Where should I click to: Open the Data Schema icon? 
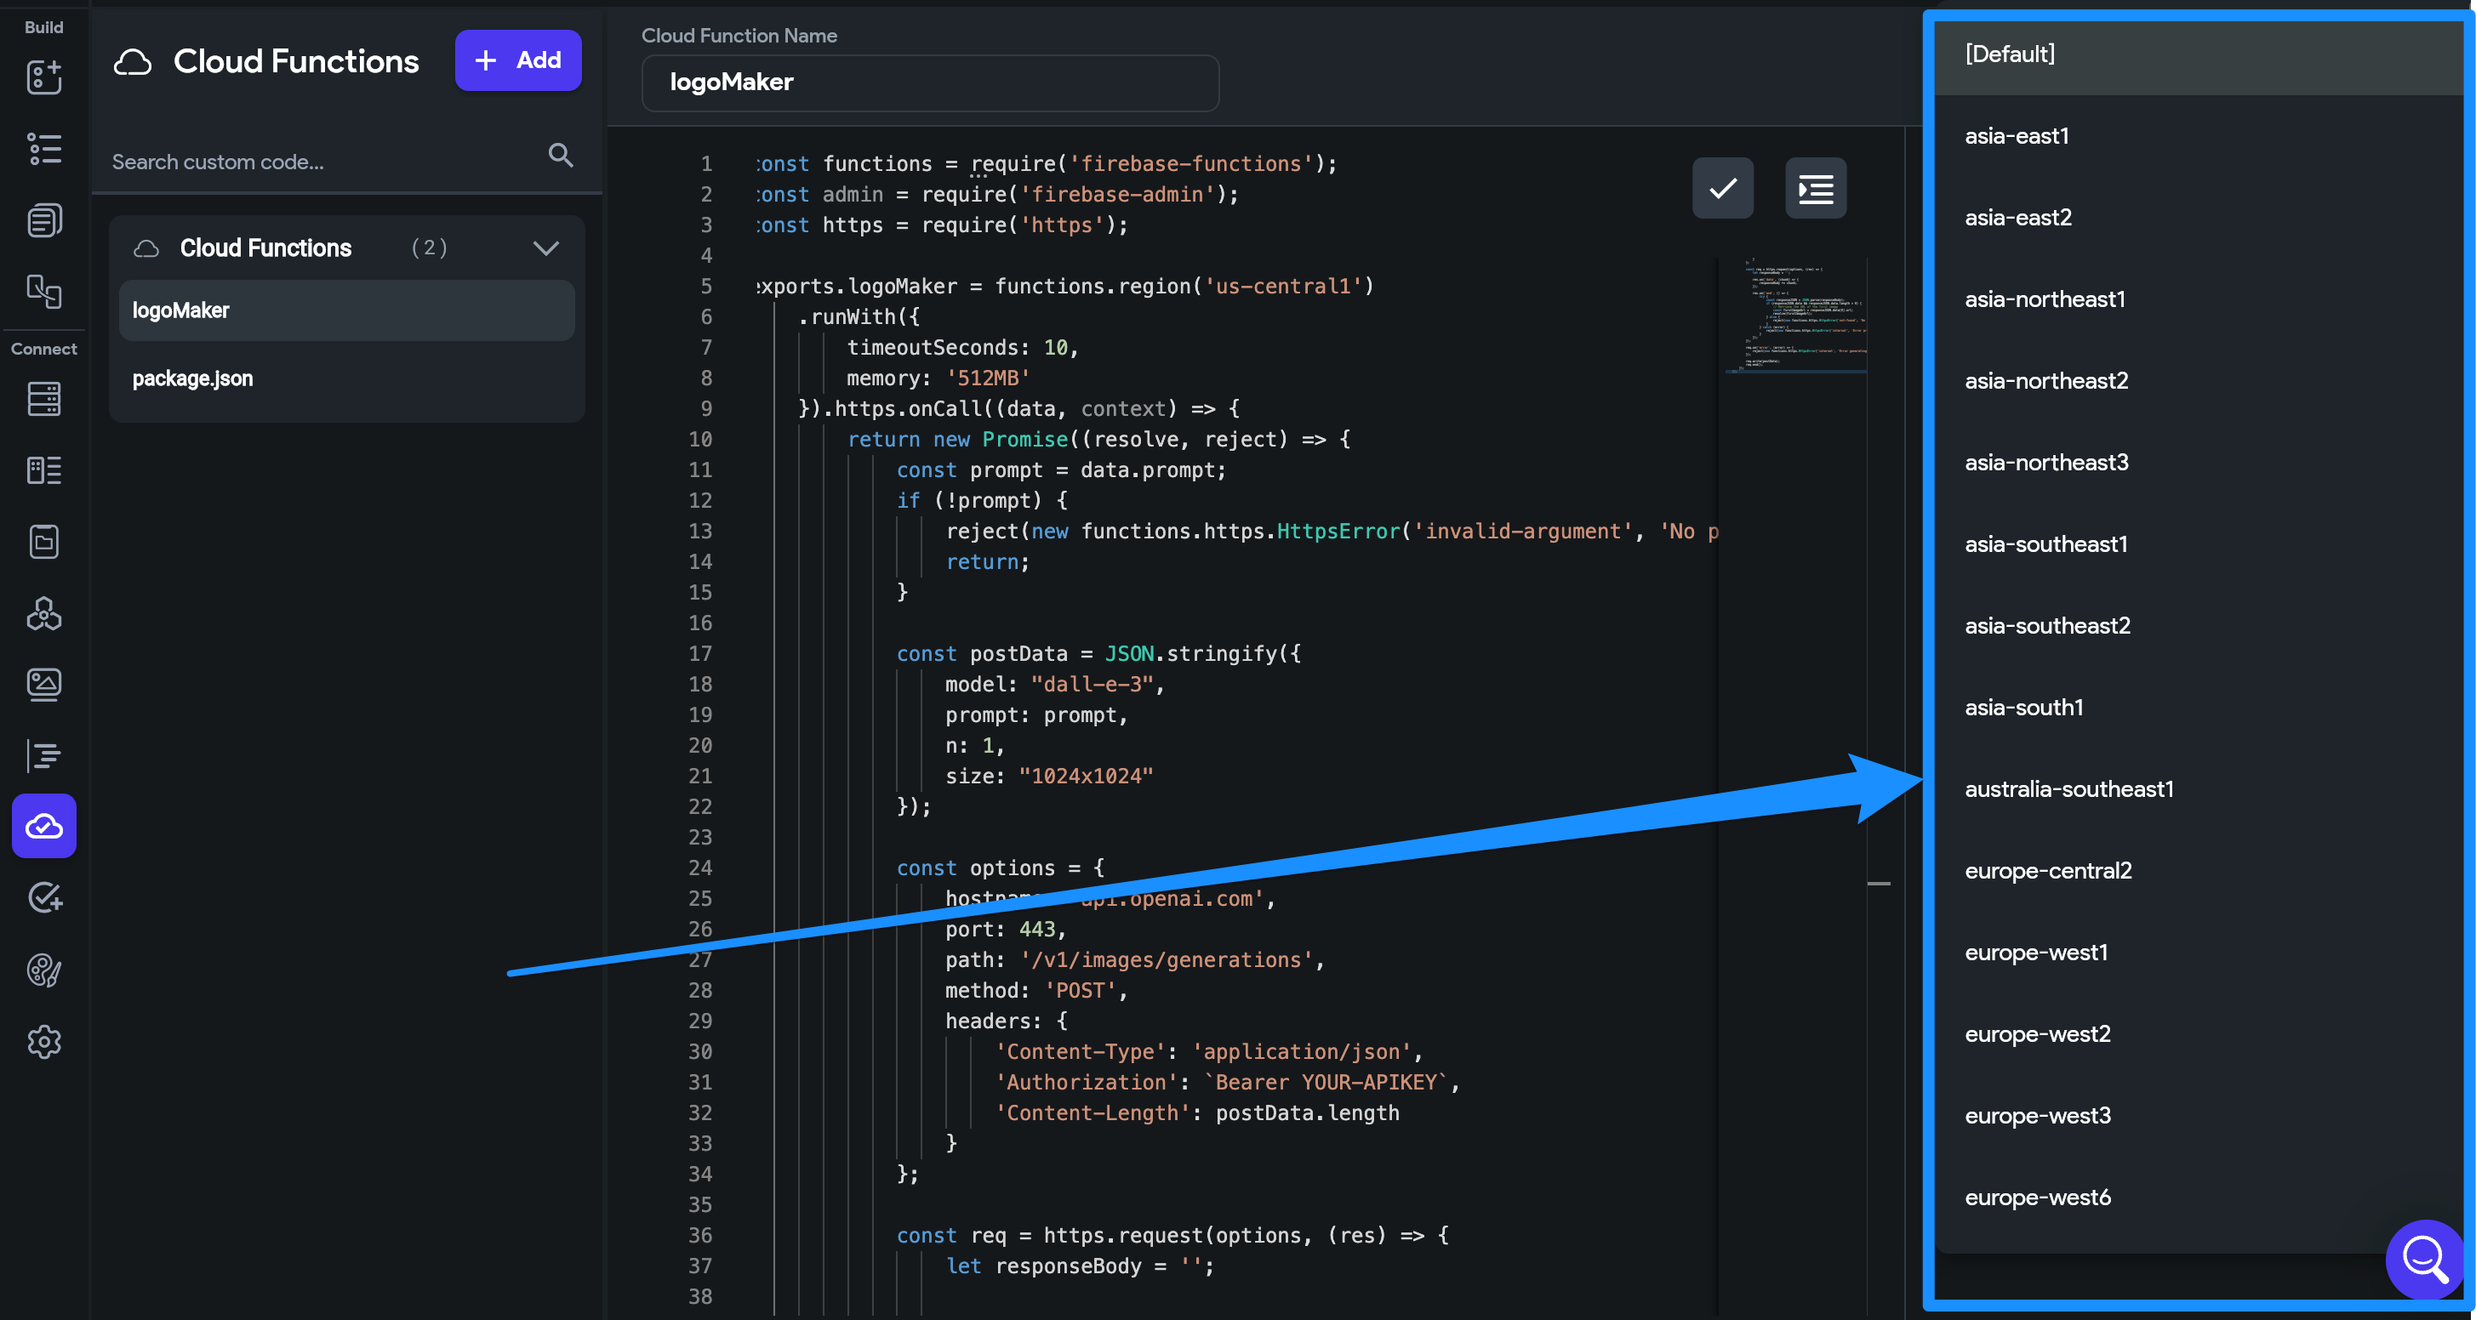click(44, 469)
